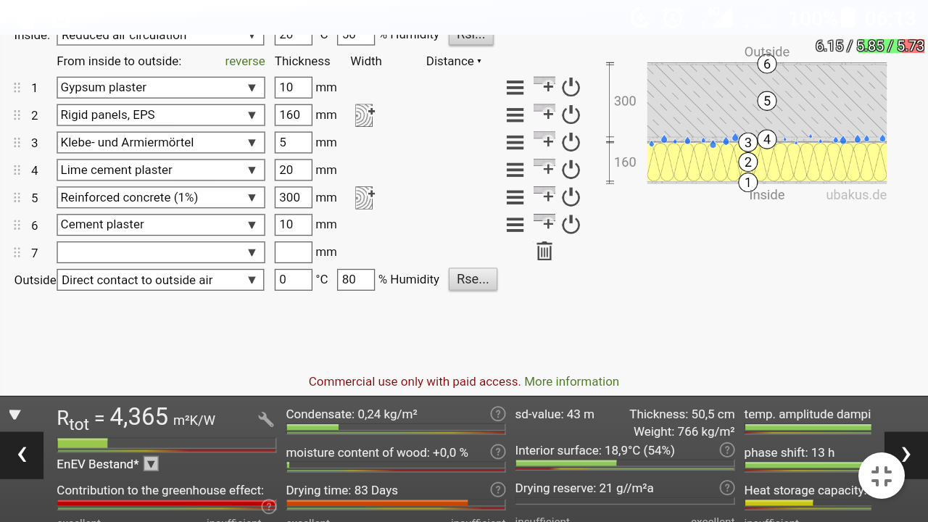Toggle power for the Cement plaster layer
Screen dimensions: 928x522
(x=571, y=224)
